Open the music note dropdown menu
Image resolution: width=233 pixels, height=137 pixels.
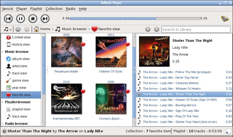[8, 29]
